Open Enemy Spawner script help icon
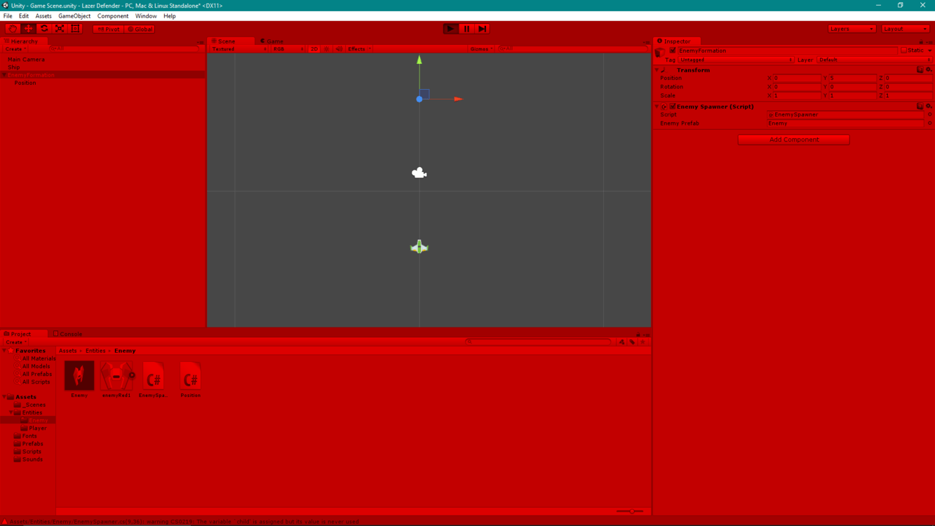The width and height of the screenshot is (935, 526). pos(920,107)
